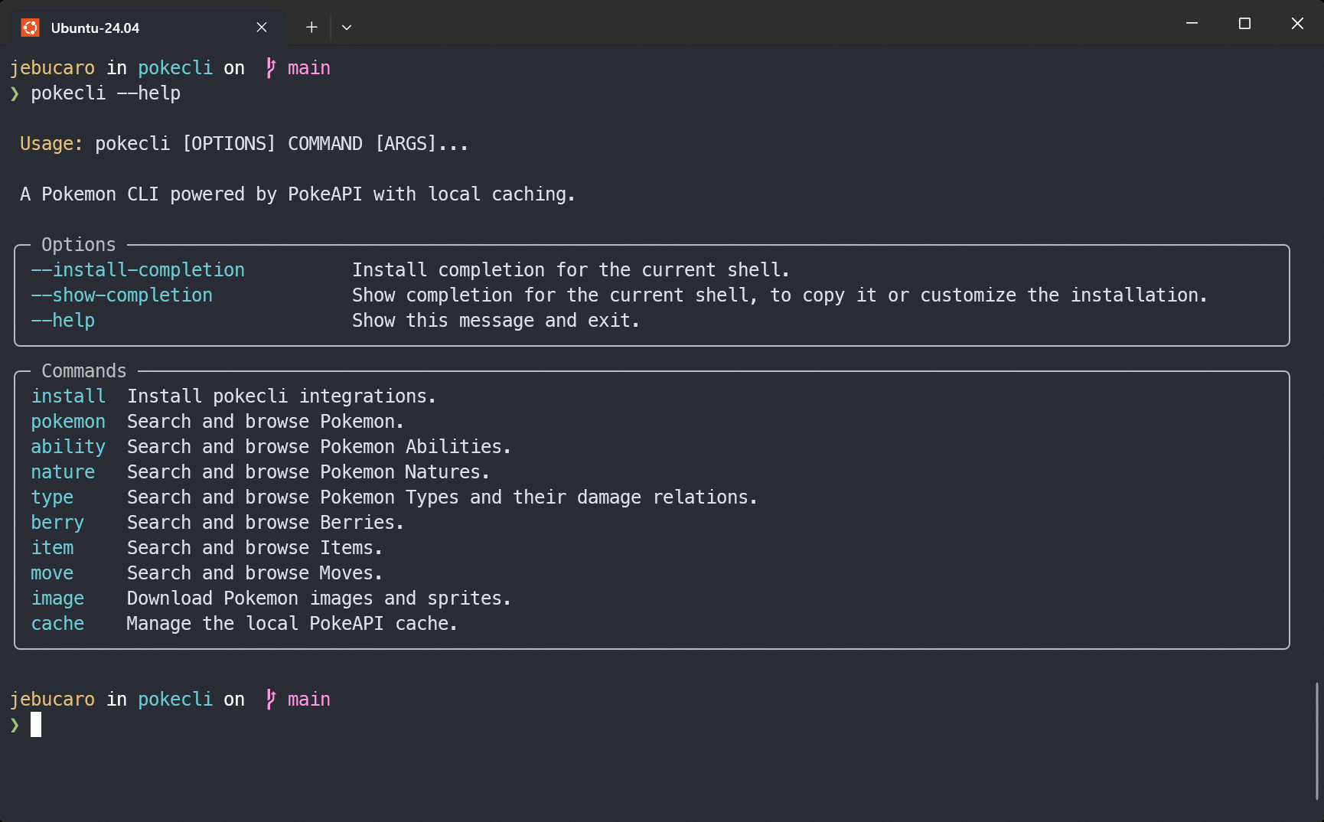Click the git branch icon in first prompt
This screenshot has height=822, width=1324.
pyautogui.click(x=270, y=68)
